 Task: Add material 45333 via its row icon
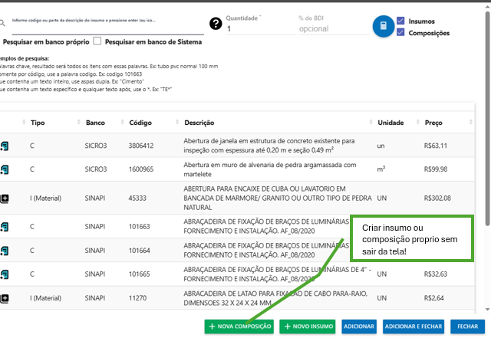(x=5, y=199)
